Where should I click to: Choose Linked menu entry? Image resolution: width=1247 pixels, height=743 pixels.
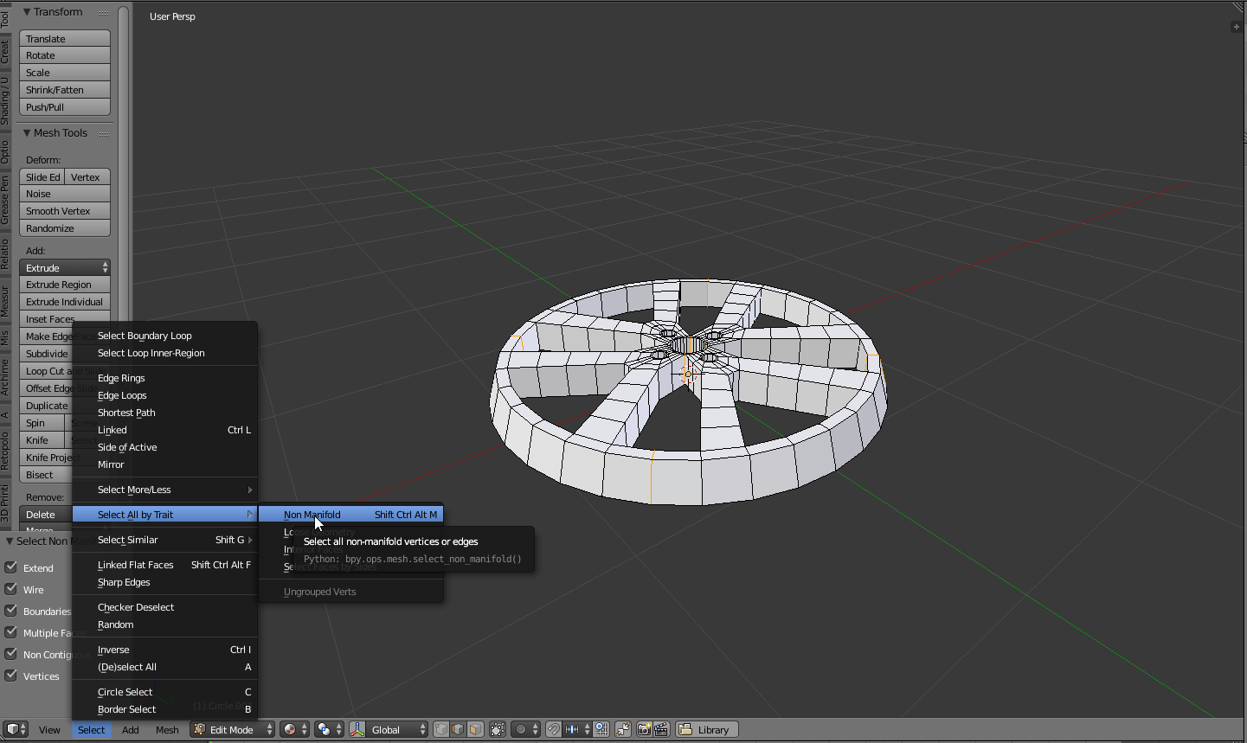click(x=164, y=430)
